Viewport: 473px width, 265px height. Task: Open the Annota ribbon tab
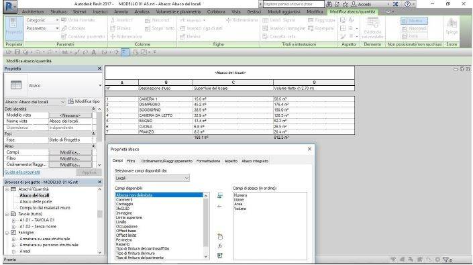pos(121,11)
